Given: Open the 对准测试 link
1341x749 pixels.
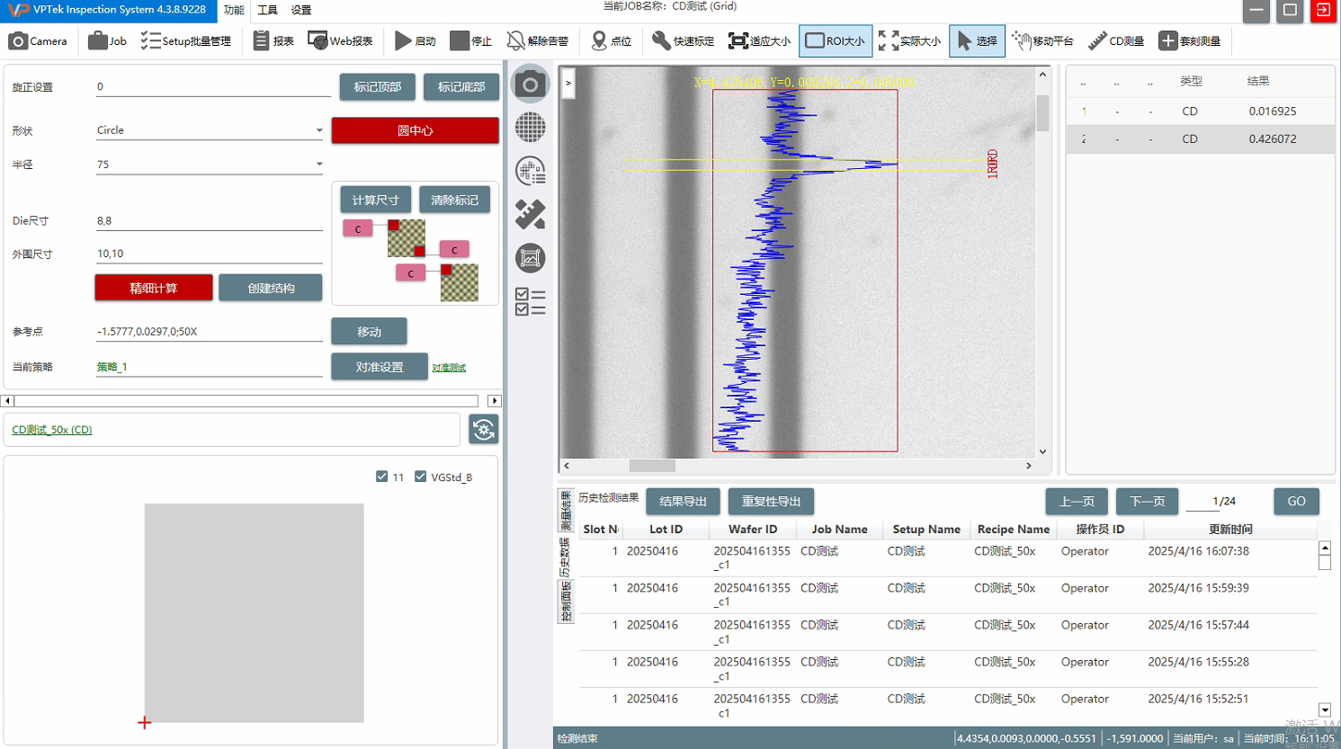Looking at the screenshot, I should coord(449,368).
